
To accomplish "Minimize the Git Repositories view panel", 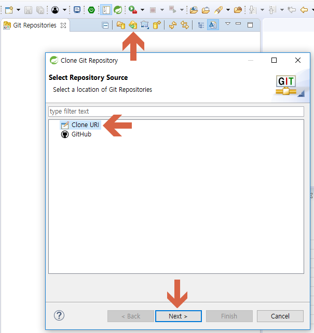I will 238,23.
